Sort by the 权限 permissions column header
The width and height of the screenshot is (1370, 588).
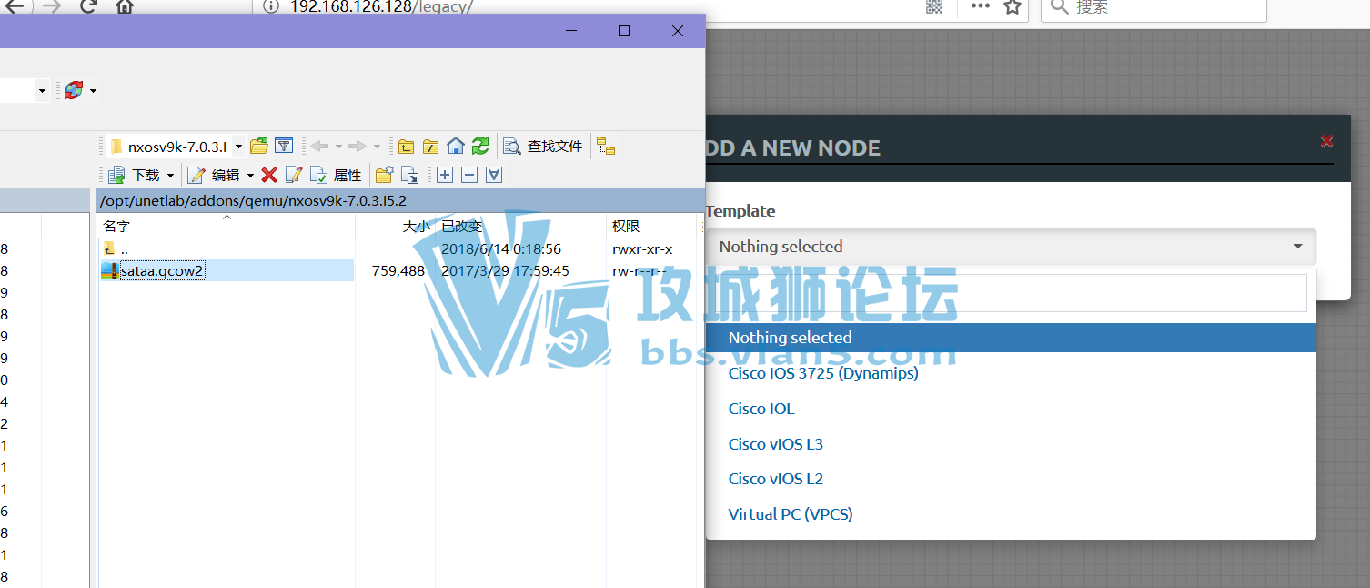(x=653, y=226)
